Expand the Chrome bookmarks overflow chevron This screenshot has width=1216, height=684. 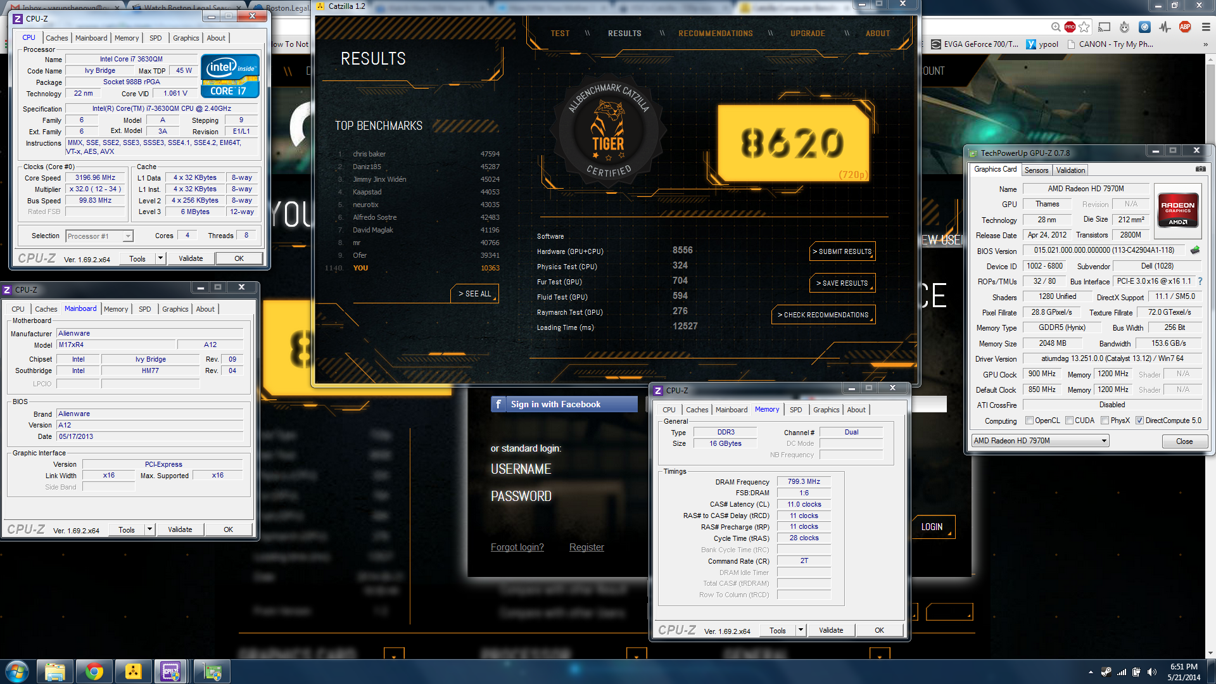[x=1205, y=44]
